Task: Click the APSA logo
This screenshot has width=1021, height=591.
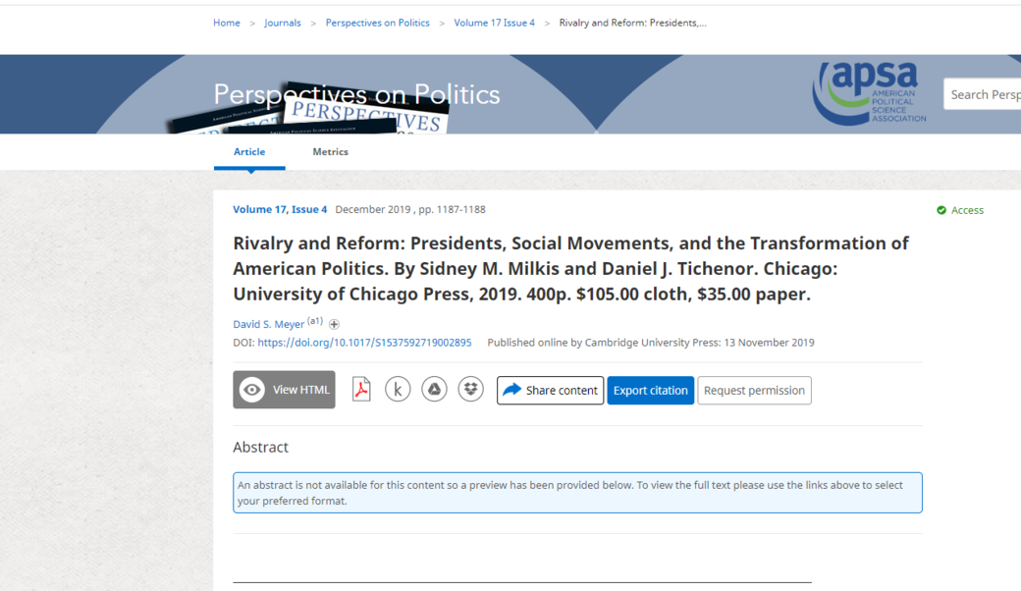Action: tap(869, 93)
